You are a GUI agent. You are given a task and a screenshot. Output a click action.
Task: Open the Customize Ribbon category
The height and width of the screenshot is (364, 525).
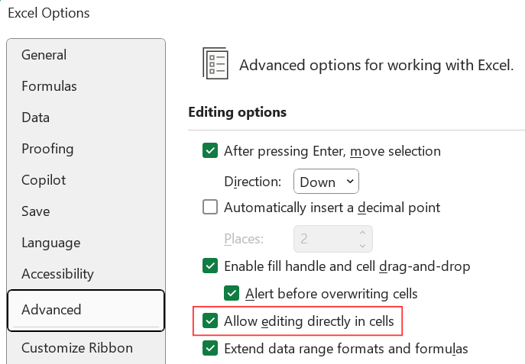[x=76, y=348]
